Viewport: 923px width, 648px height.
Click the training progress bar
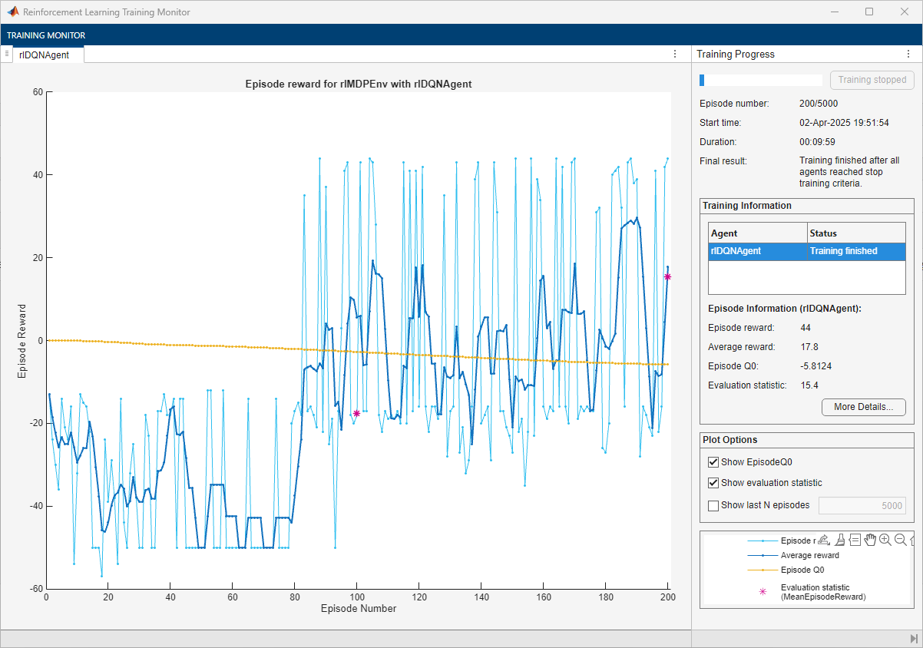click(x=760, y=80)
